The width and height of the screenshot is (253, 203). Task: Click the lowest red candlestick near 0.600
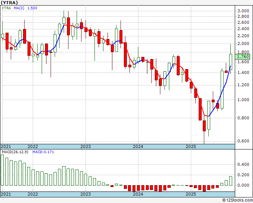point(204,126)
